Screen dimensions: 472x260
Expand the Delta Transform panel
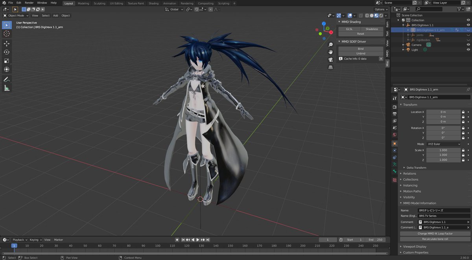click(416, 167)
